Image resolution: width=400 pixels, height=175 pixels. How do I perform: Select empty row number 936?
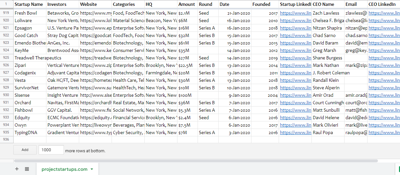(6, 139)
